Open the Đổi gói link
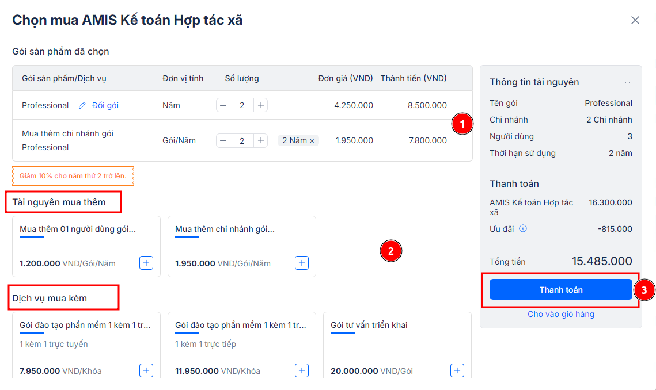This screenshot has width=656, height=390. pyautogui.click(x=105, y=105)
